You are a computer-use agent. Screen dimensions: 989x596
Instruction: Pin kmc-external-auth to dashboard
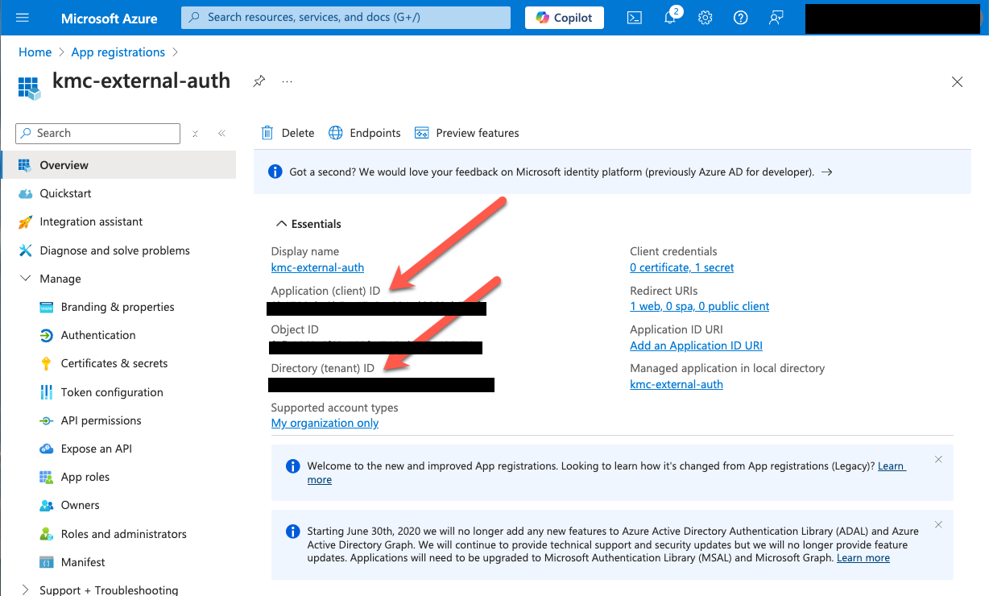click(259, 81)
